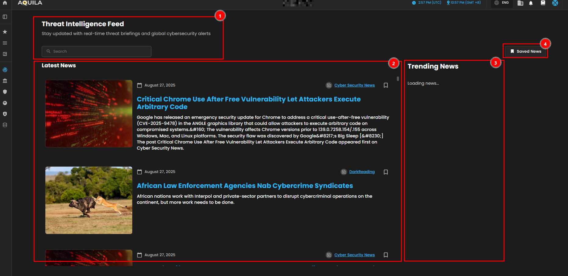The height and width of the screenshot is (276, 568).
Task: Toggle the sidebar panel collapse icon
Action: coord(5,17)
